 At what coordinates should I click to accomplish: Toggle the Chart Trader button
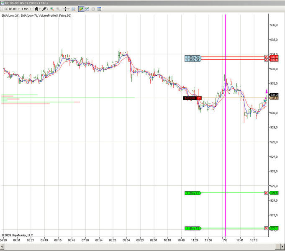point(81,9)
